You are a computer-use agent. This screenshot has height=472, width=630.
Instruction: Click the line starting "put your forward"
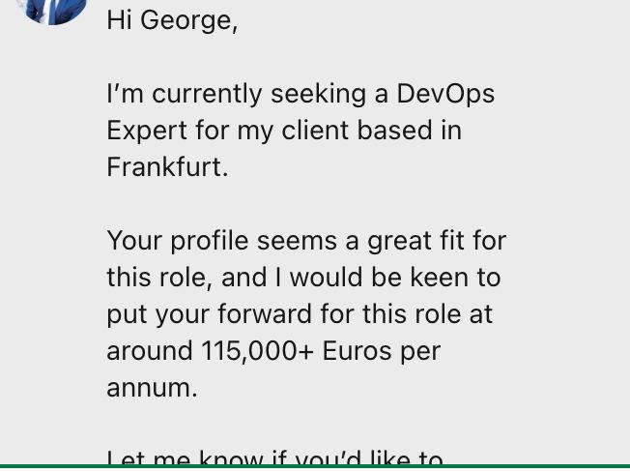[x=300, y=314]
